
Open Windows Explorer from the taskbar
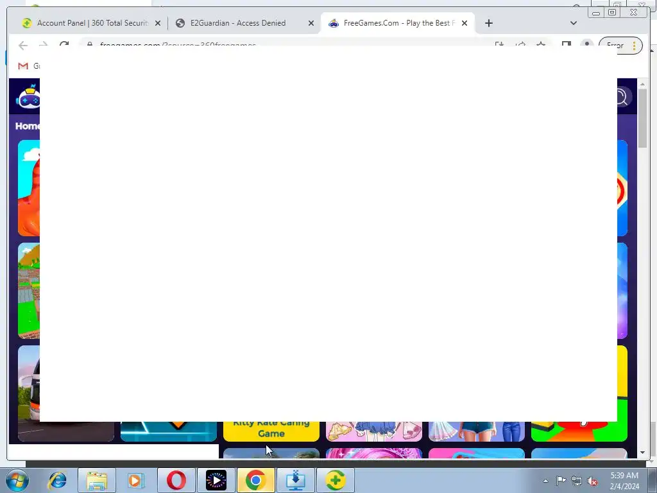tap(97, 480)
